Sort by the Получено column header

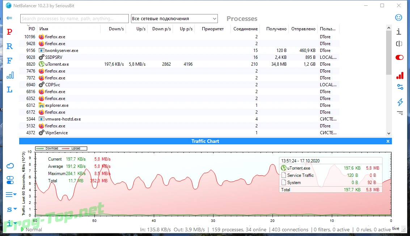276,29
